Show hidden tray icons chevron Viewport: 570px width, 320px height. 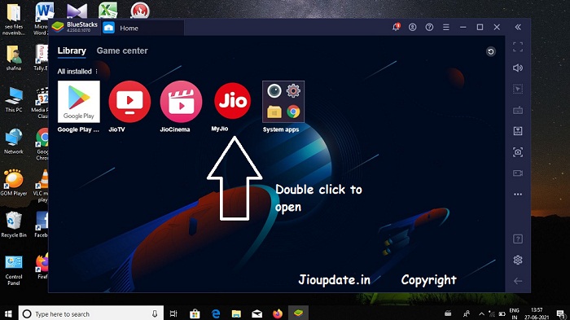click(482, 313)
